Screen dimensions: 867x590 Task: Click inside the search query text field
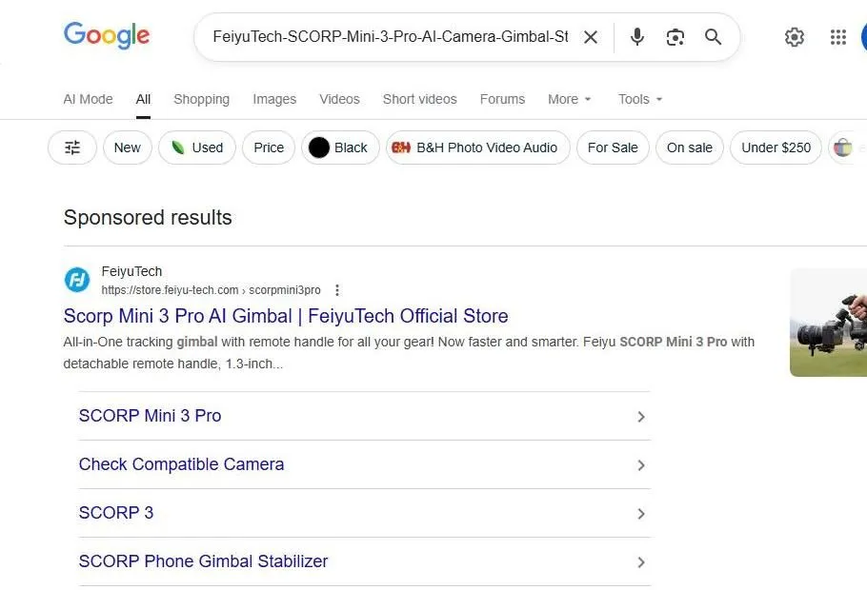coord(390,37)
